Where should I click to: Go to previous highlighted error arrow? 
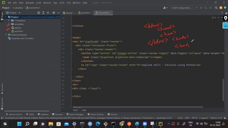(218, 17)
